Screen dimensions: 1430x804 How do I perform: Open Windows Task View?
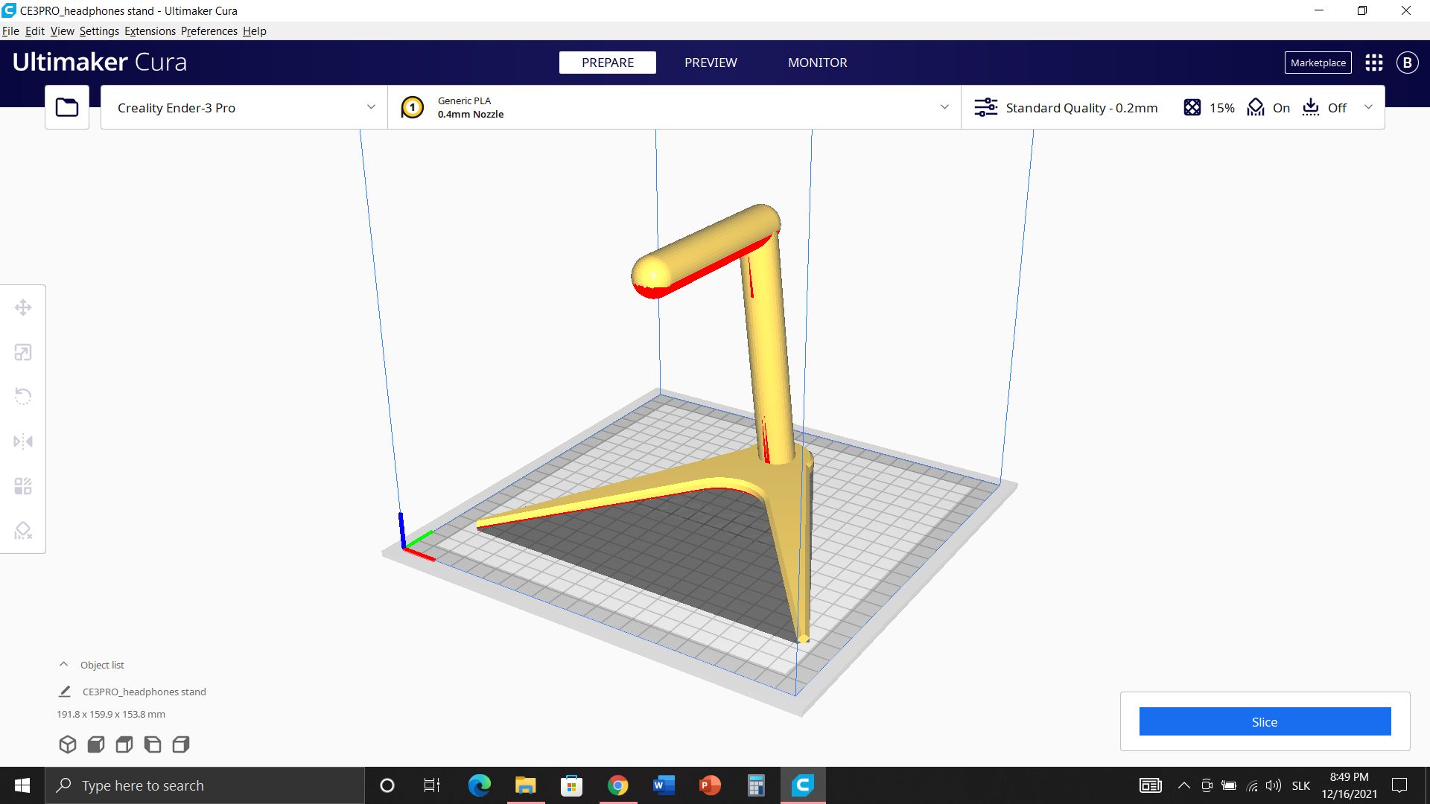(x=431, y=785)
